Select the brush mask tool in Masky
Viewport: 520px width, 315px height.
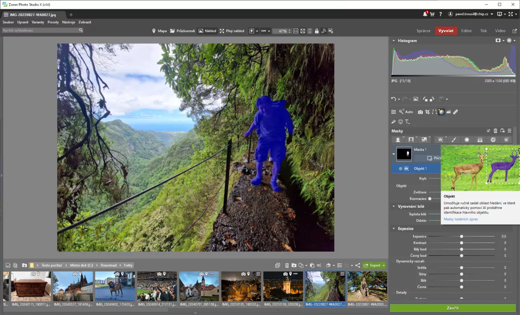pos(454,140)
